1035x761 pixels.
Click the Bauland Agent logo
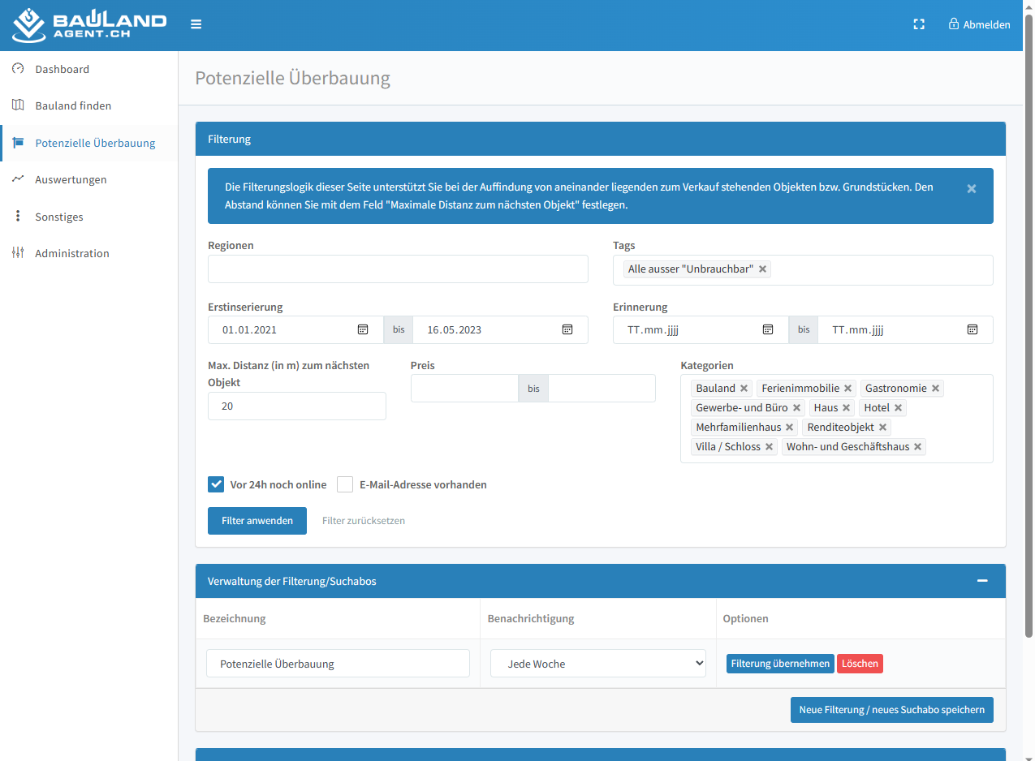89,25
